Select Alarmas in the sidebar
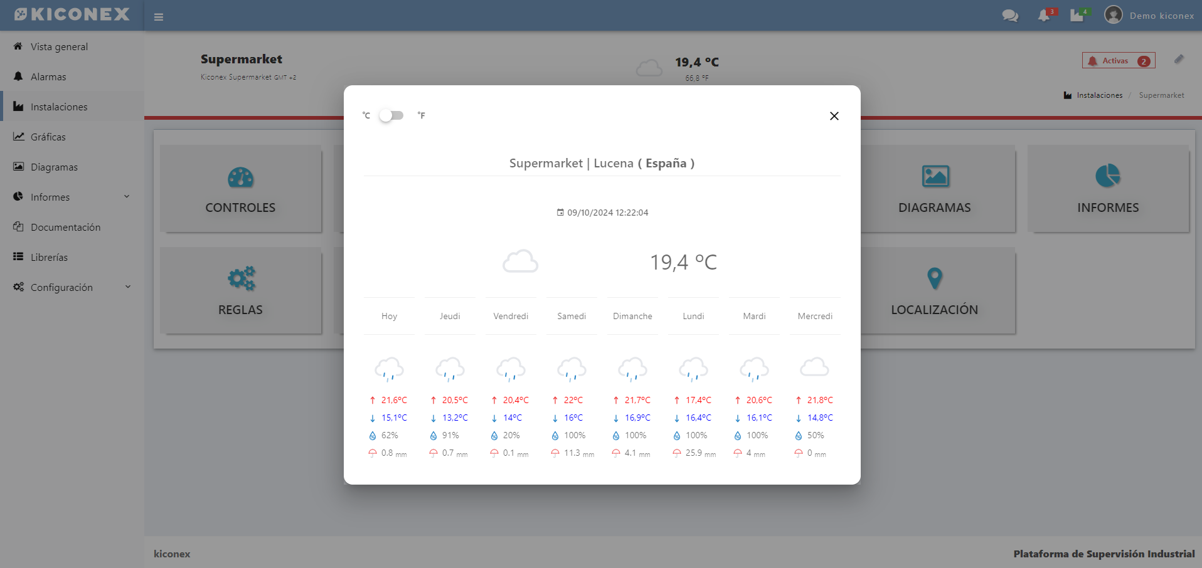 coord(48,76)
